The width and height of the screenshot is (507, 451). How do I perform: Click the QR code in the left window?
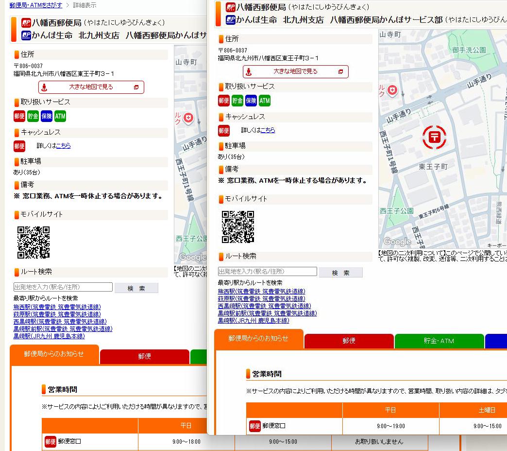pyautogui.click(x=34, y=243)
